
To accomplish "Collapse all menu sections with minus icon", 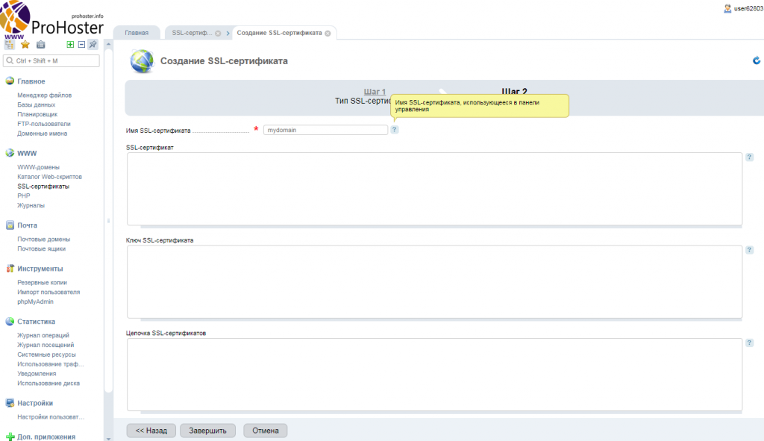I will 81,45.
